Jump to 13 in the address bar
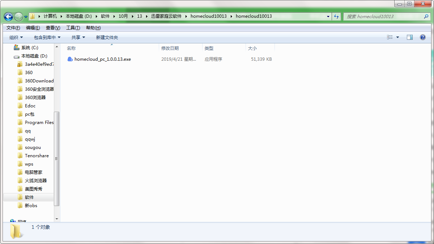 coord(140,16)
